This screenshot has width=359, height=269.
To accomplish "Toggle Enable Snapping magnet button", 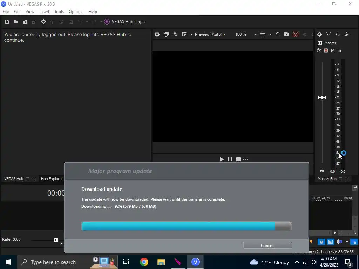I will (321, 242).
